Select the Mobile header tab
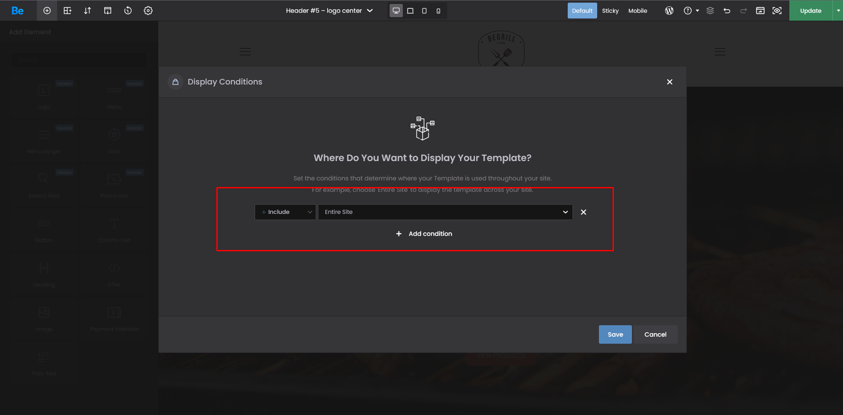 point(638,11)
